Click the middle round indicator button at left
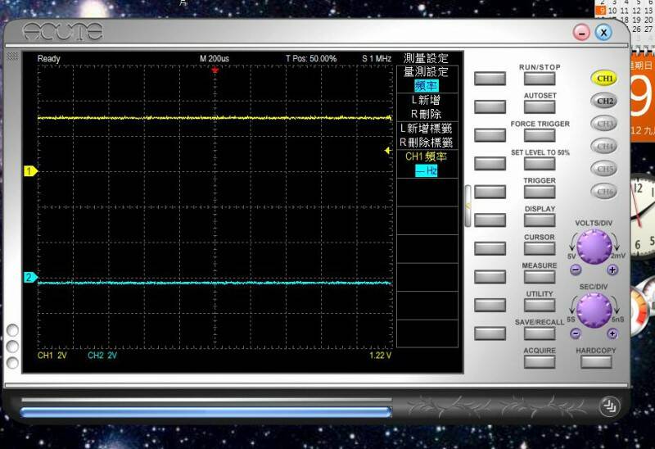Viewport: 655px width, 449px height. (x=12, y=346)
